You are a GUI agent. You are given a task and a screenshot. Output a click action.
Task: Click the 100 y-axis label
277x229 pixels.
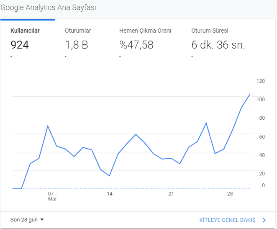point(261,100)
